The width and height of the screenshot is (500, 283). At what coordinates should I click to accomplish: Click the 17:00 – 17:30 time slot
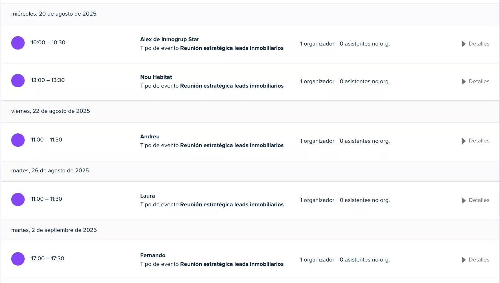point(48,259)
